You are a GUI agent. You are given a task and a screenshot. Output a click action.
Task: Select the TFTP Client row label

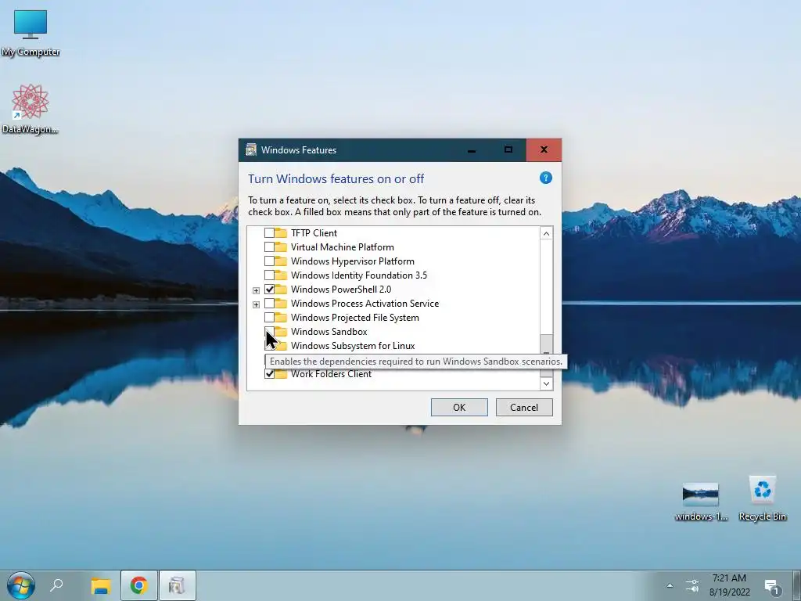(314, 233)
